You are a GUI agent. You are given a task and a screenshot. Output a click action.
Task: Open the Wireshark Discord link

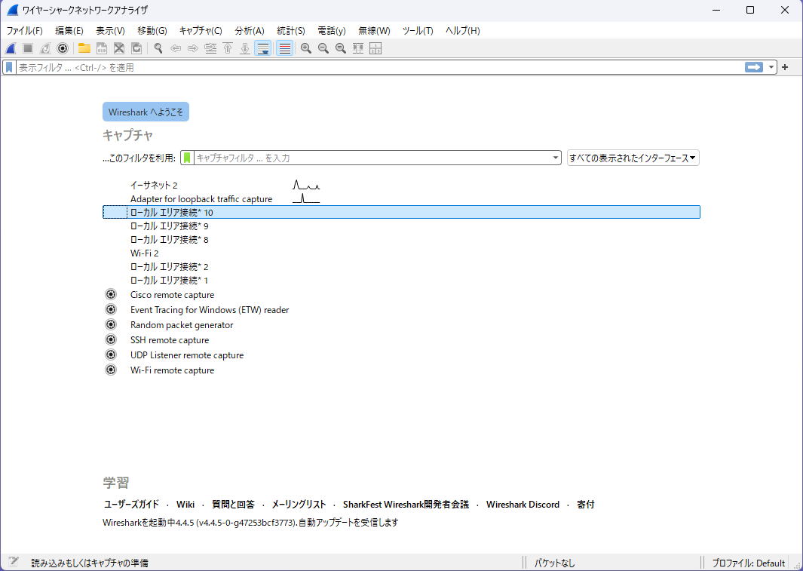click(523, 505)
